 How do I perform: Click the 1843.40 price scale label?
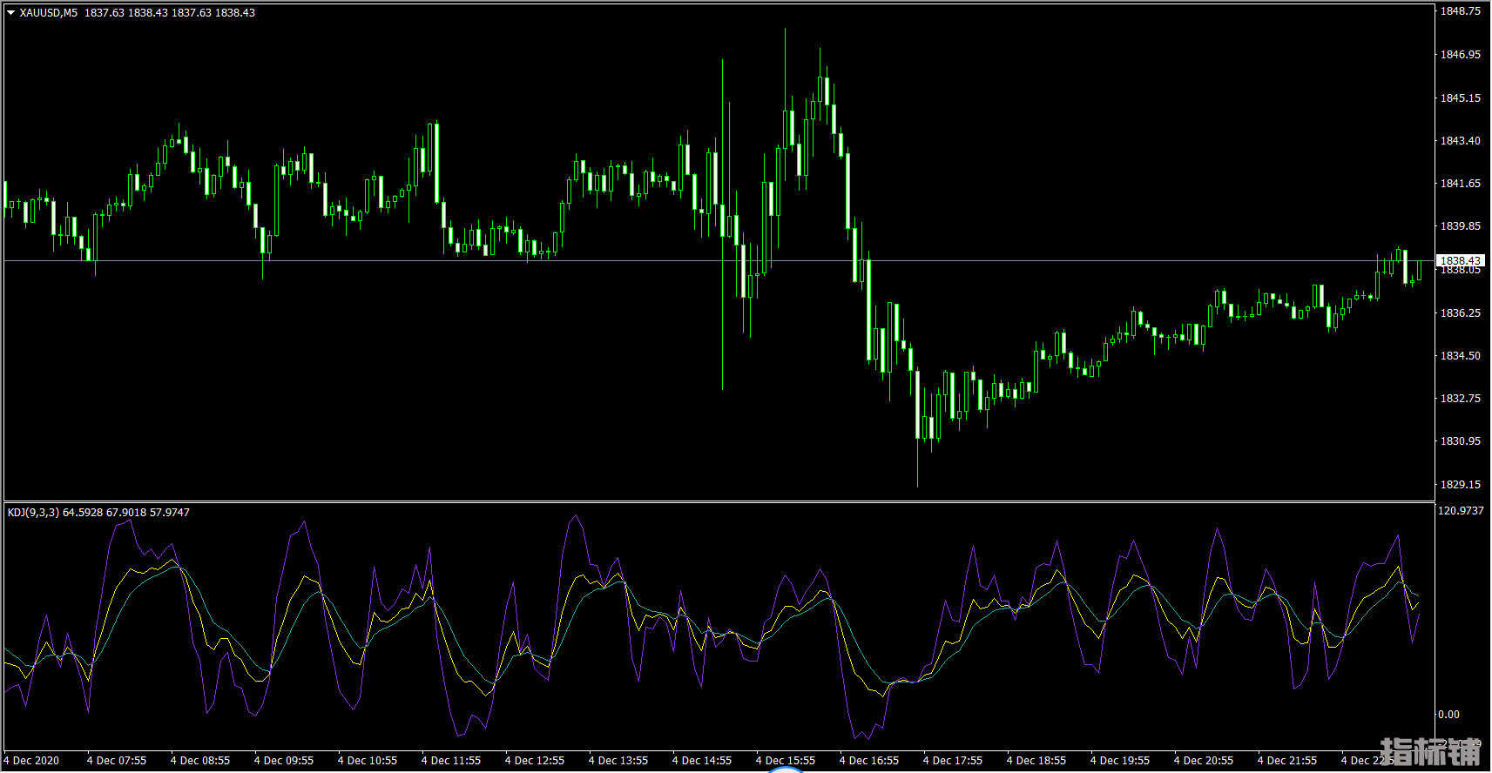tap(1460, 141)
